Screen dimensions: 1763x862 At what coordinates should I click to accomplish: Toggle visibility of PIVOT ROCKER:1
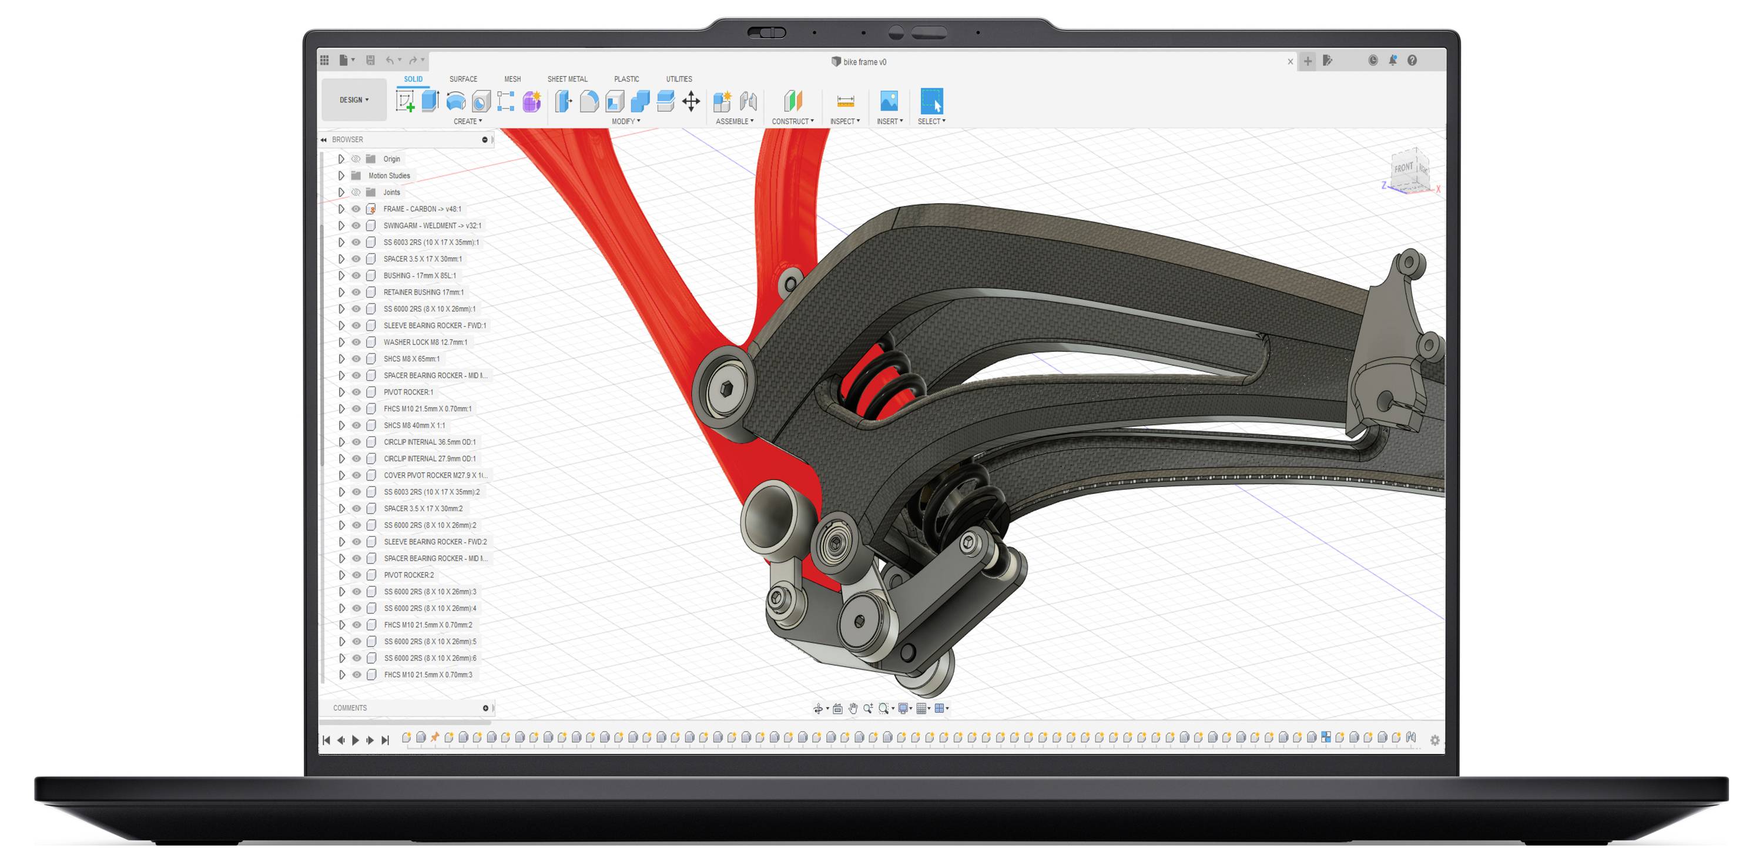point(355,392)
